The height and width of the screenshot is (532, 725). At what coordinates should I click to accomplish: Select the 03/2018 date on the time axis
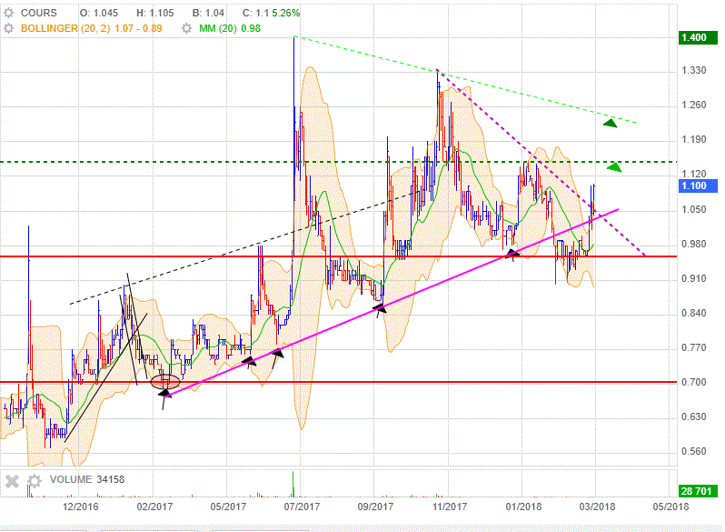click(x=597, y=507)
